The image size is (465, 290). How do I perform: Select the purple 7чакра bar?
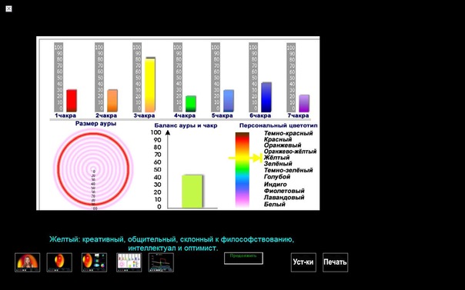pos(304,103)
